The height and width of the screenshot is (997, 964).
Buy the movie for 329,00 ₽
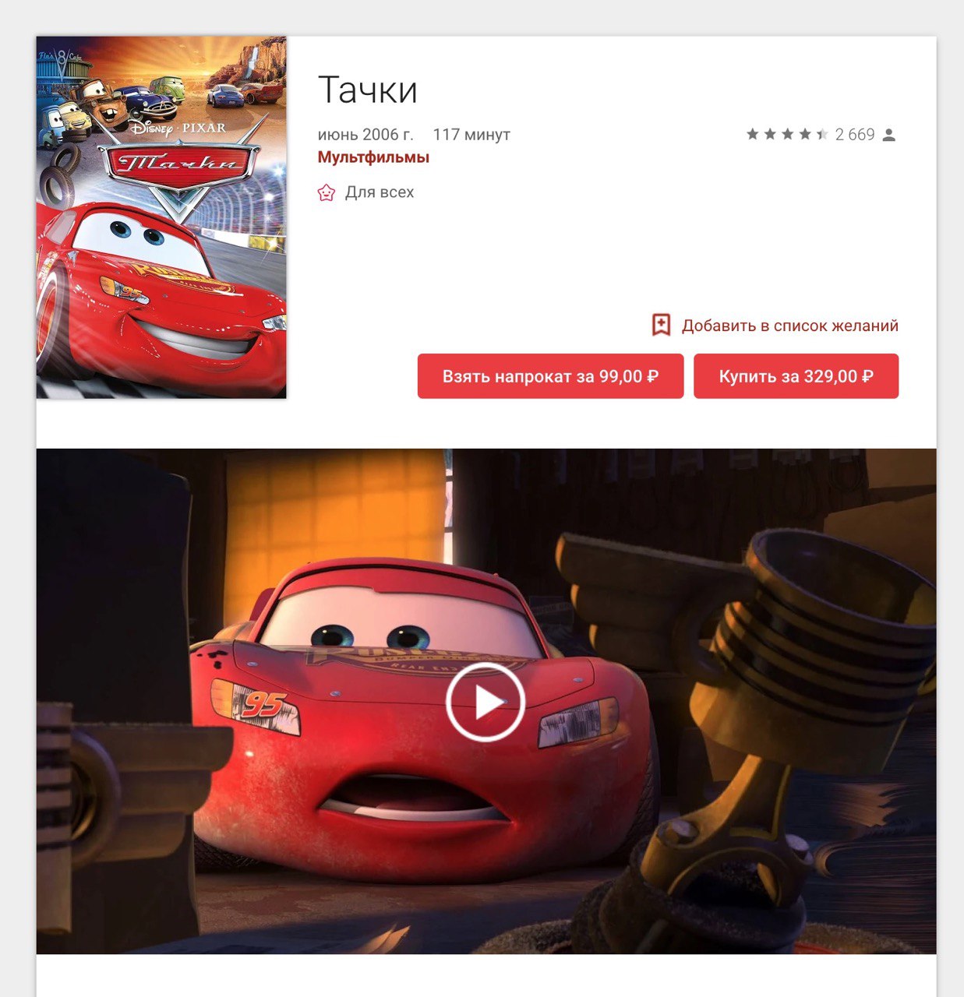click(x=796, y=376)
